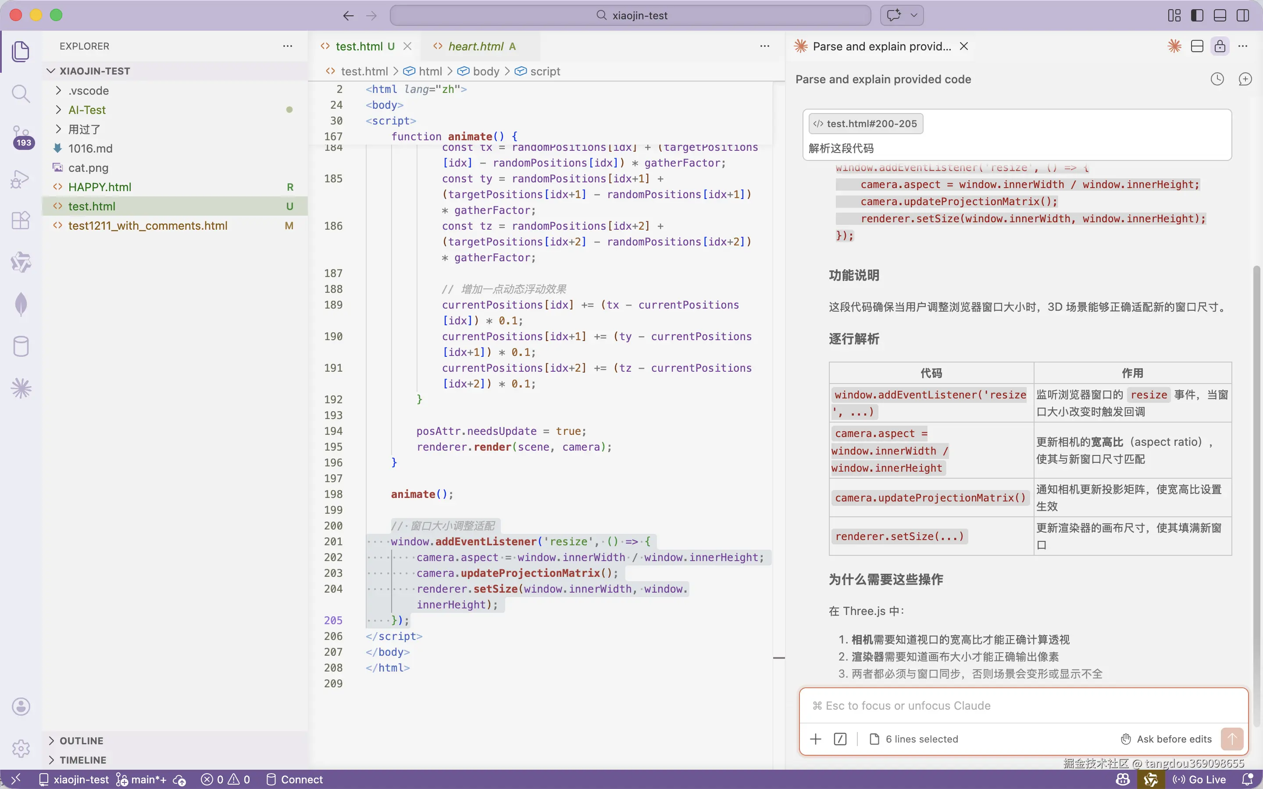1263x789 pixels.
Task: Open Claude Code icon in activity bar
Action: (21, 388)
